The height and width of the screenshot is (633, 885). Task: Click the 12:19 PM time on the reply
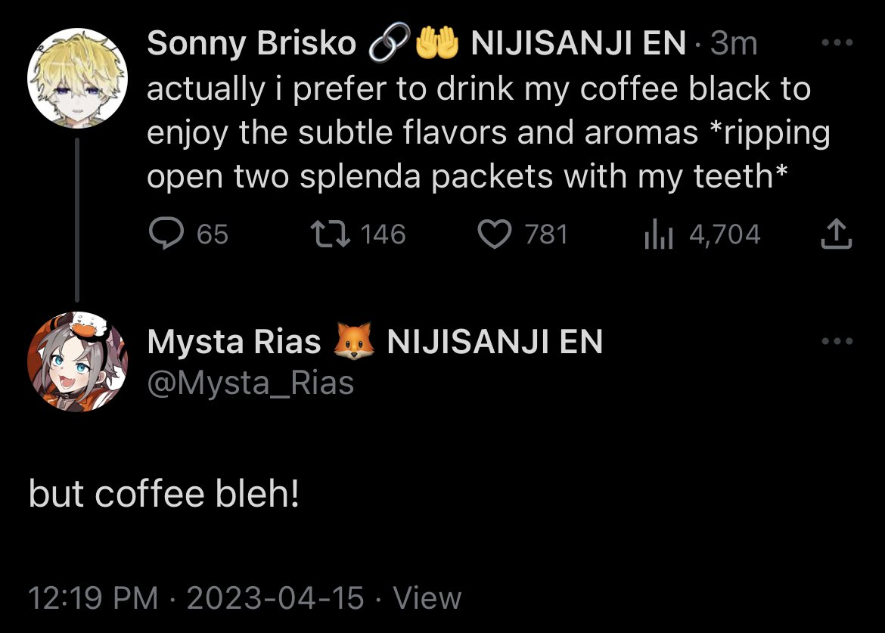click(x=93, y=598)
